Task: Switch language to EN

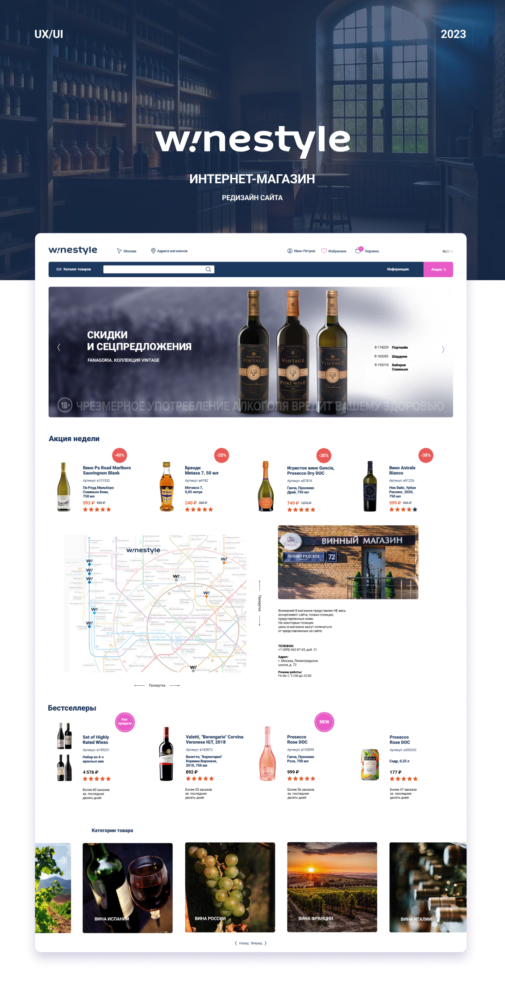Action: [x=451, y=251]
